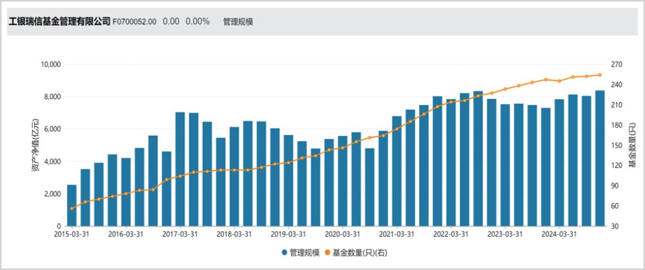Screen dimensions: 645x270
Task: Click the code F0700052.00 in header
Action: (x=134, y=21)
